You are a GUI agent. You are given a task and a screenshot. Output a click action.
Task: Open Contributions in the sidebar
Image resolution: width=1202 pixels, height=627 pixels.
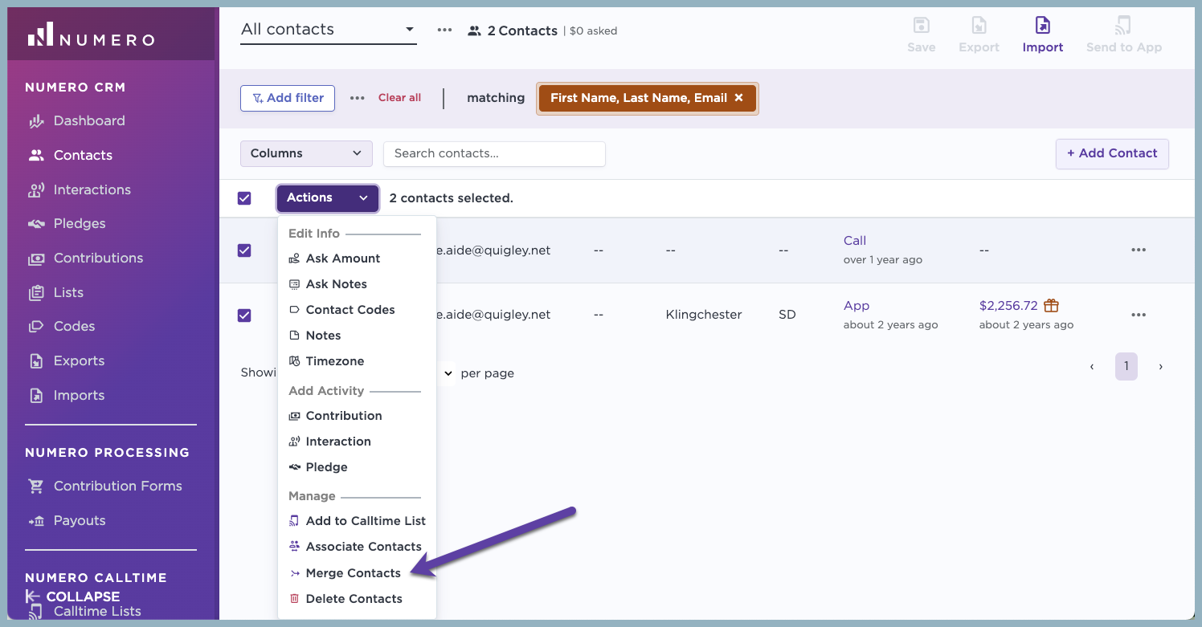tap(85, 259)
